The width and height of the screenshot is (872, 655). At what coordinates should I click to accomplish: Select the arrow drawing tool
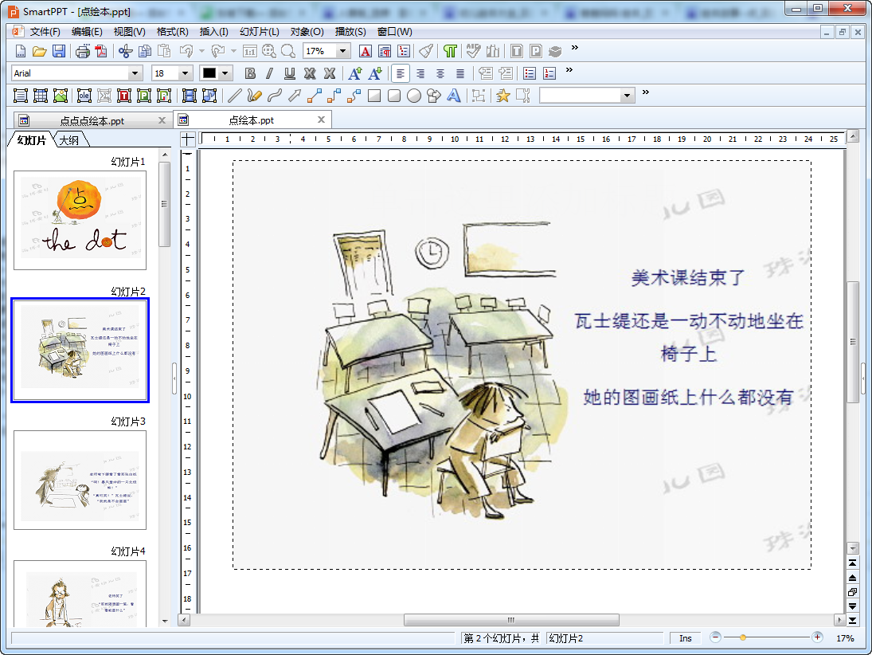pyautogui.click(x=294, y=96)
